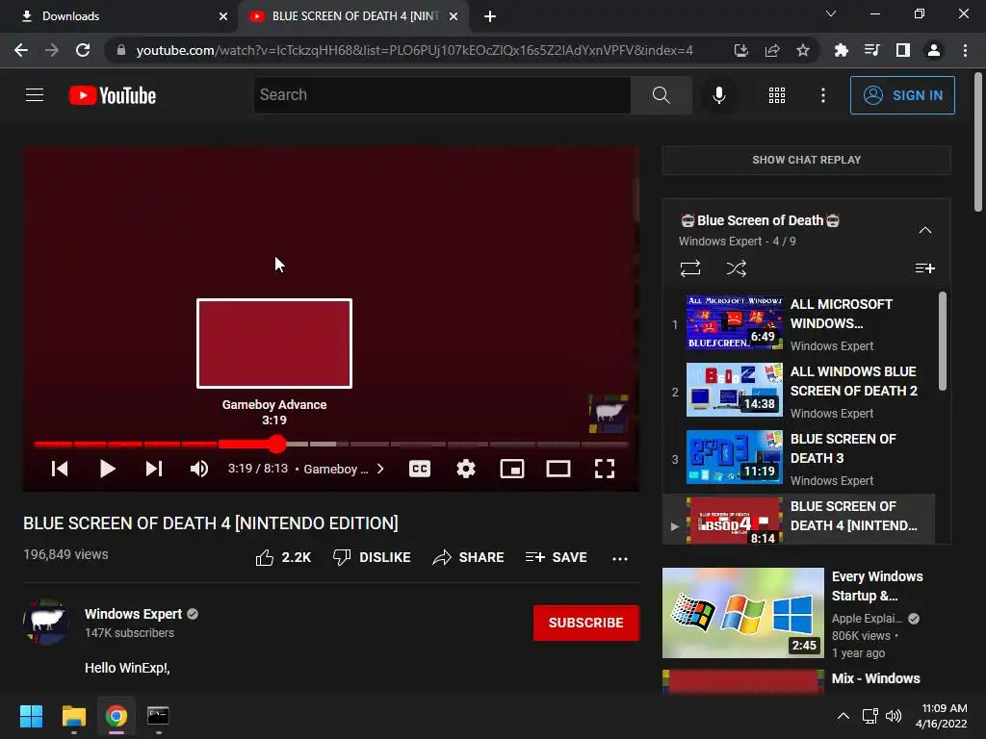Switch to theater mode
Image resolution: width=986 pixels, height=739 pixels.
pos(558,469)
